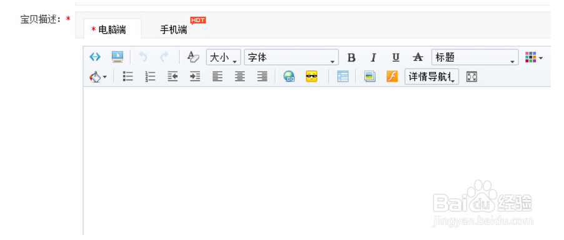Open the 详情导航 dropdown
The height and width of the screenshot is (240, 564).
(432, 76)
